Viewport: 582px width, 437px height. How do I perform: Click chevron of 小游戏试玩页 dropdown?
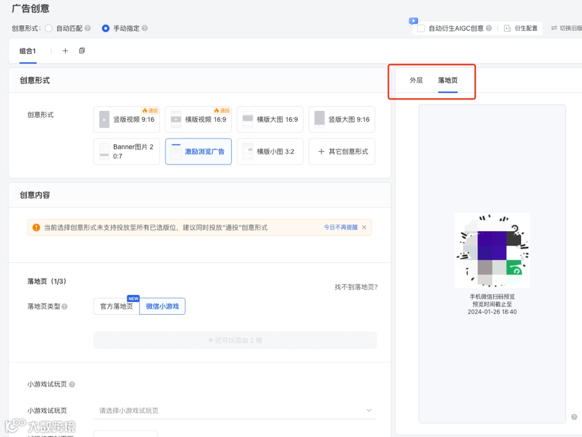369,410
